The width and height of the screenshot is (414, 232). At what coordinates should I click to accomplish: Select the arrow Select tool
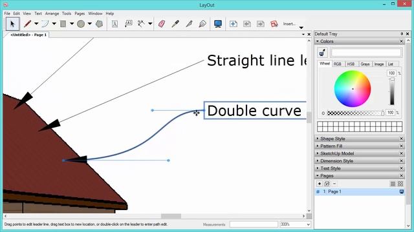12,24
